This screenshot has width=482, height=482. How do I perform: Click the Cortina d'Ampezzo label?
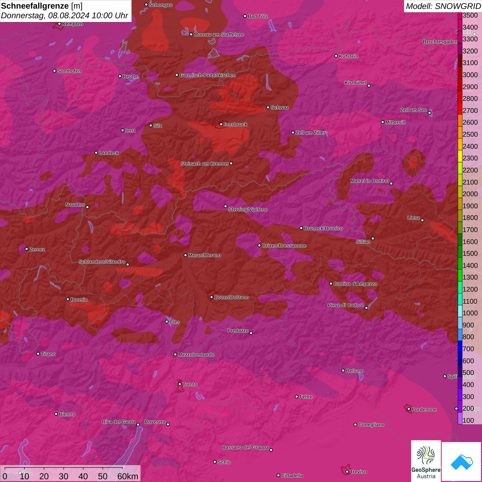coord(356,284)
